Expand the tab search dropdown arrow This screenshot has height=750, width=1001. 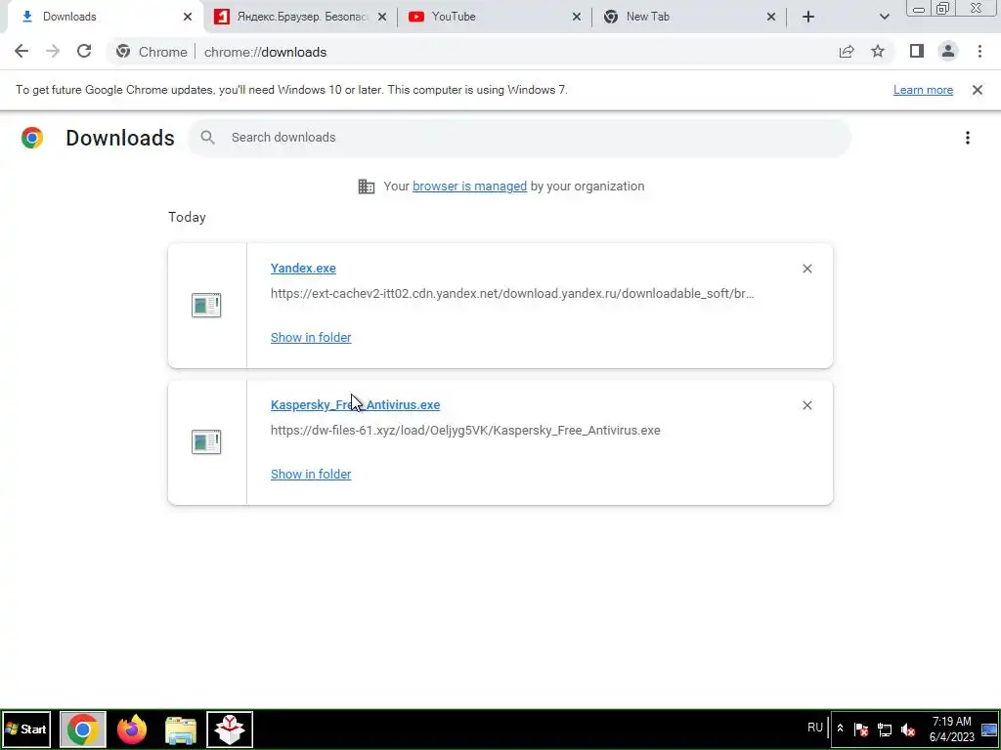[884, 17]
